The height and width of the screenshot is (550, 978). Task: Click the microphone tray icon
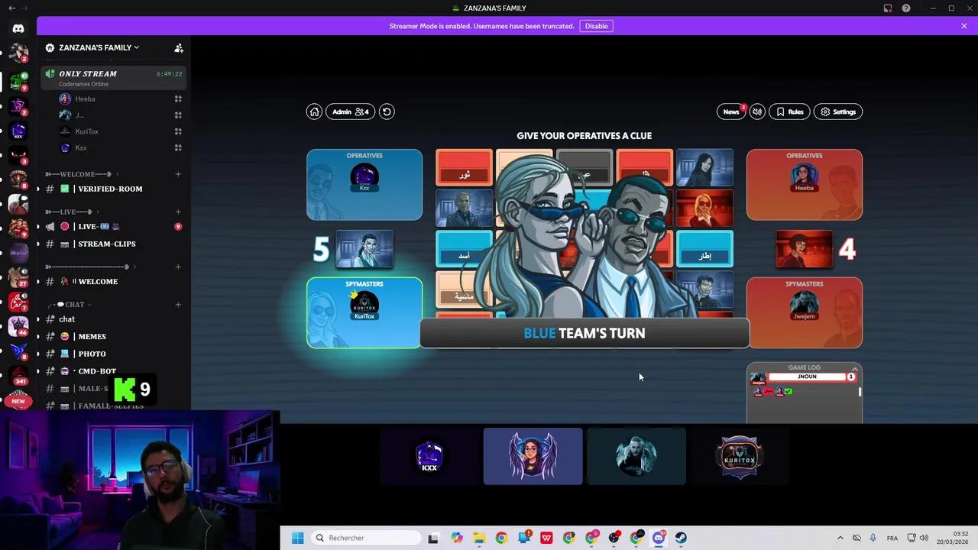pyautogui.click(x=873, y=538)
